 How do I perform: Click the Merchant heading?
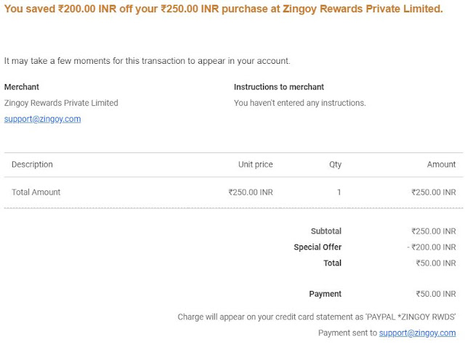coord(22,87)
